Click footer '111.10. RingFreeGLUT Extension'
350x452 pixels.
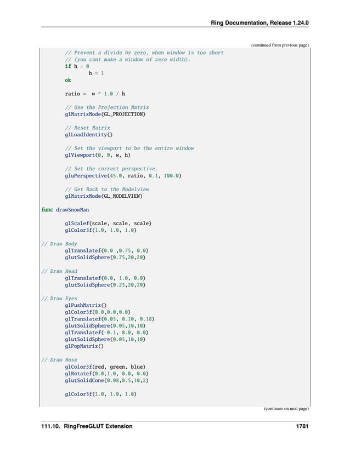tap(87, 426)
